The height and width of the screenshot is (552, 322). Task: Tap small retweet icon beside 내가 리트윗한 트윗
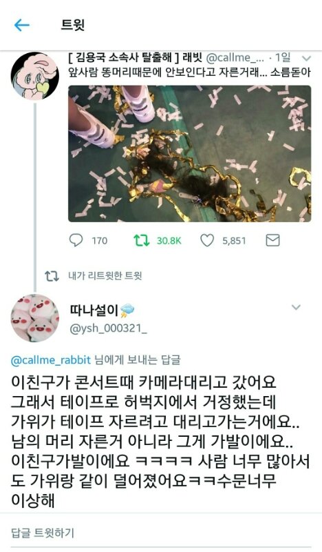pos(52,276)
